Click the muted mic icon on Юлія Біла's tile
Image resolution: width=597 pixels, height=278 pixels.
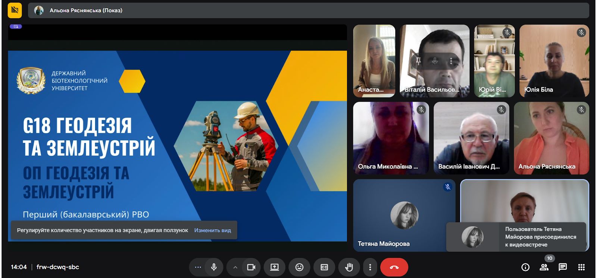[581, 32]
